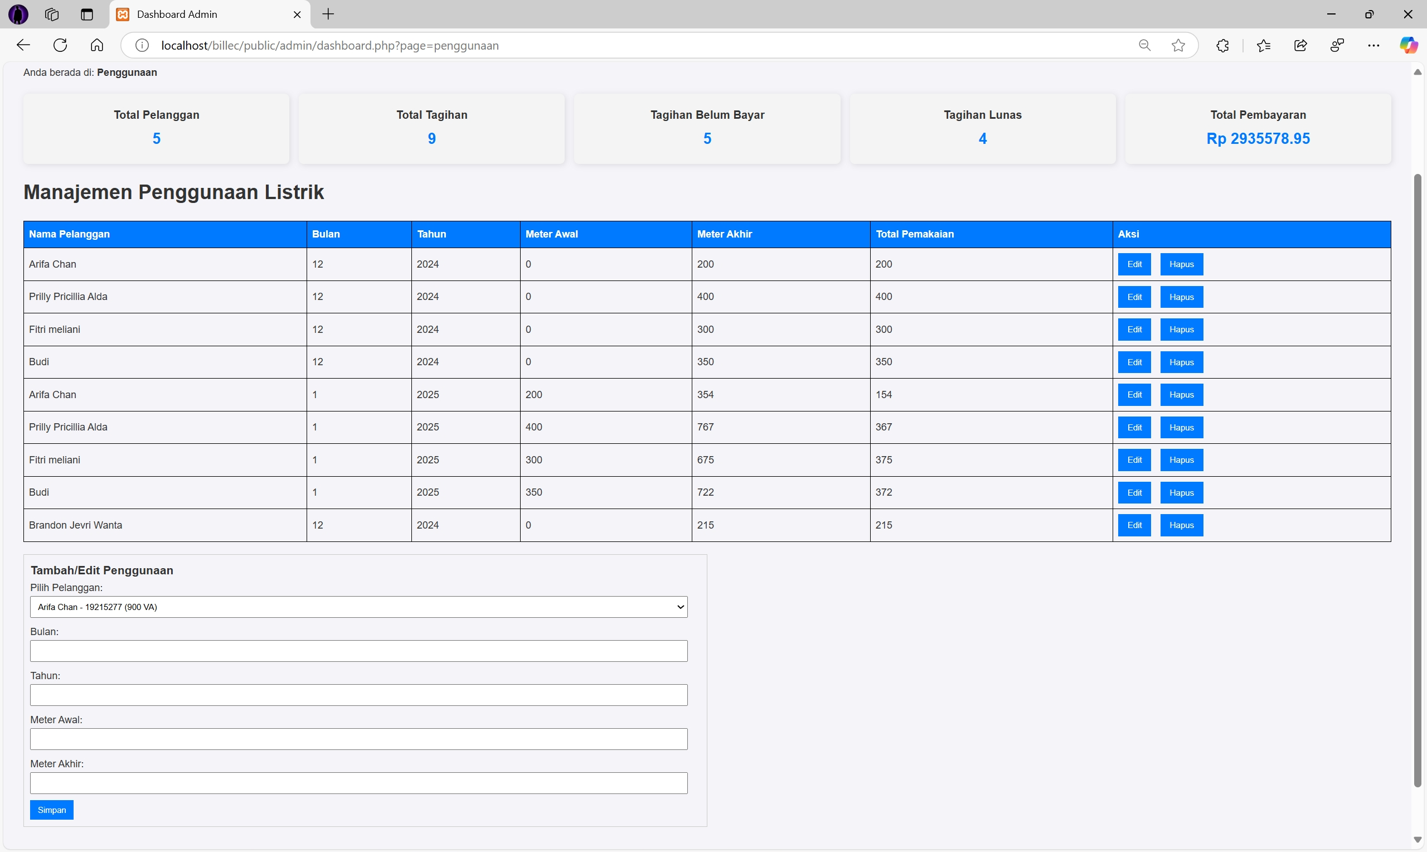Edit Prilly Pricillia Alda's 2025 record
This screenshot has width=1427, height=852.
[1134, 427]
